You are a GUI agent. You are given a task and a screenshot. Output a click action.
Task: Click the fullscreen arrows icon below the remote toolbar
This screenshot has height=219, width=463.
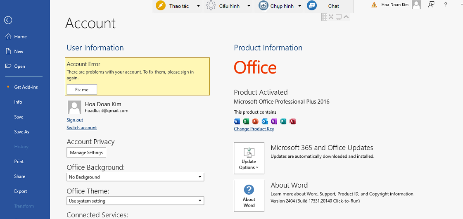[331, 17]
